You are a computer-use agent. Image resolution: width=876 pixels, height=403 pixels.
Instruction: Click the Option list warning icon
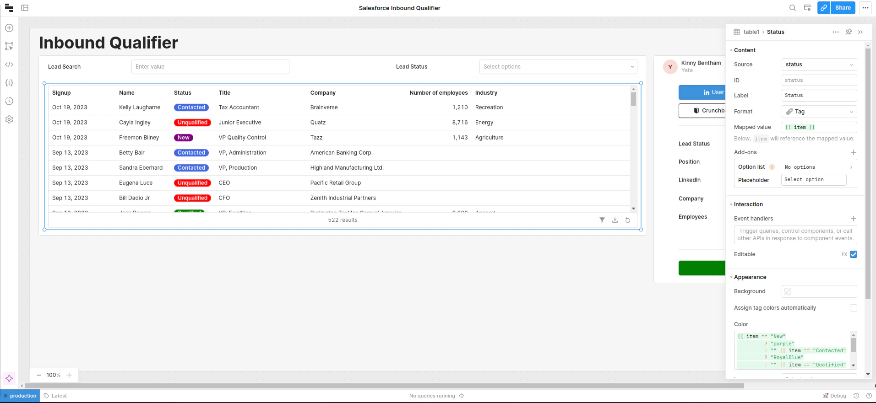click(x=772, y=167)
